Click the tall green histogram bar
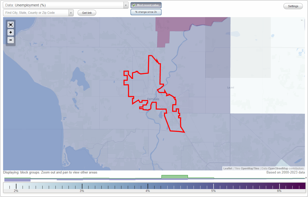This screenshot has width=308, height=197. (x=175, y=177)
